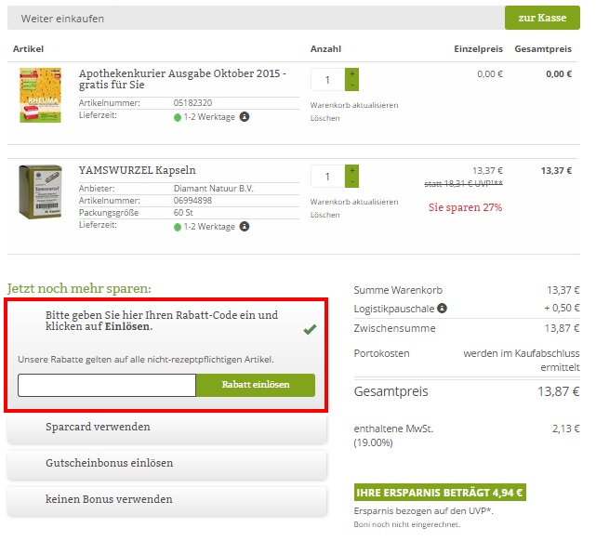596x541 pixels.
Task: Decrease Apothekenkurier quantity with minus button
Action: 352,86
